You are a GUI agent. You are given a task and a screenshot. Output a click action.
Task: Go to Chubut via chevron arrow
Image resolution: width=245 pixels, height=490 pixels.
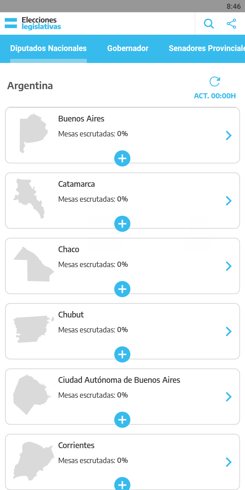(x=229, y=331)
